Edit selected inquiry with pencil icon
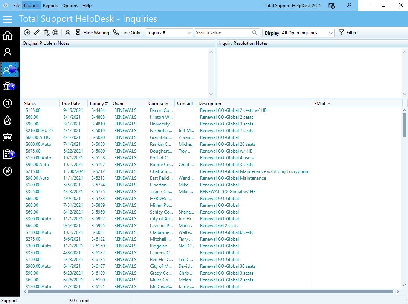Screen dimensions: 408x304 37,32
